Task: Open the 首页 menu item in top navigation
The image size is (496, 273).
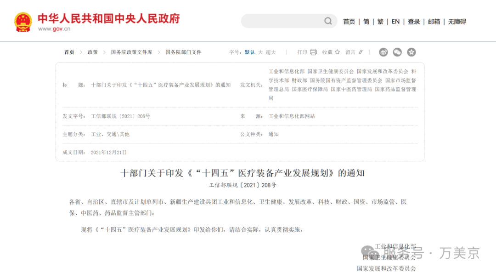Action: pos(349,21)
